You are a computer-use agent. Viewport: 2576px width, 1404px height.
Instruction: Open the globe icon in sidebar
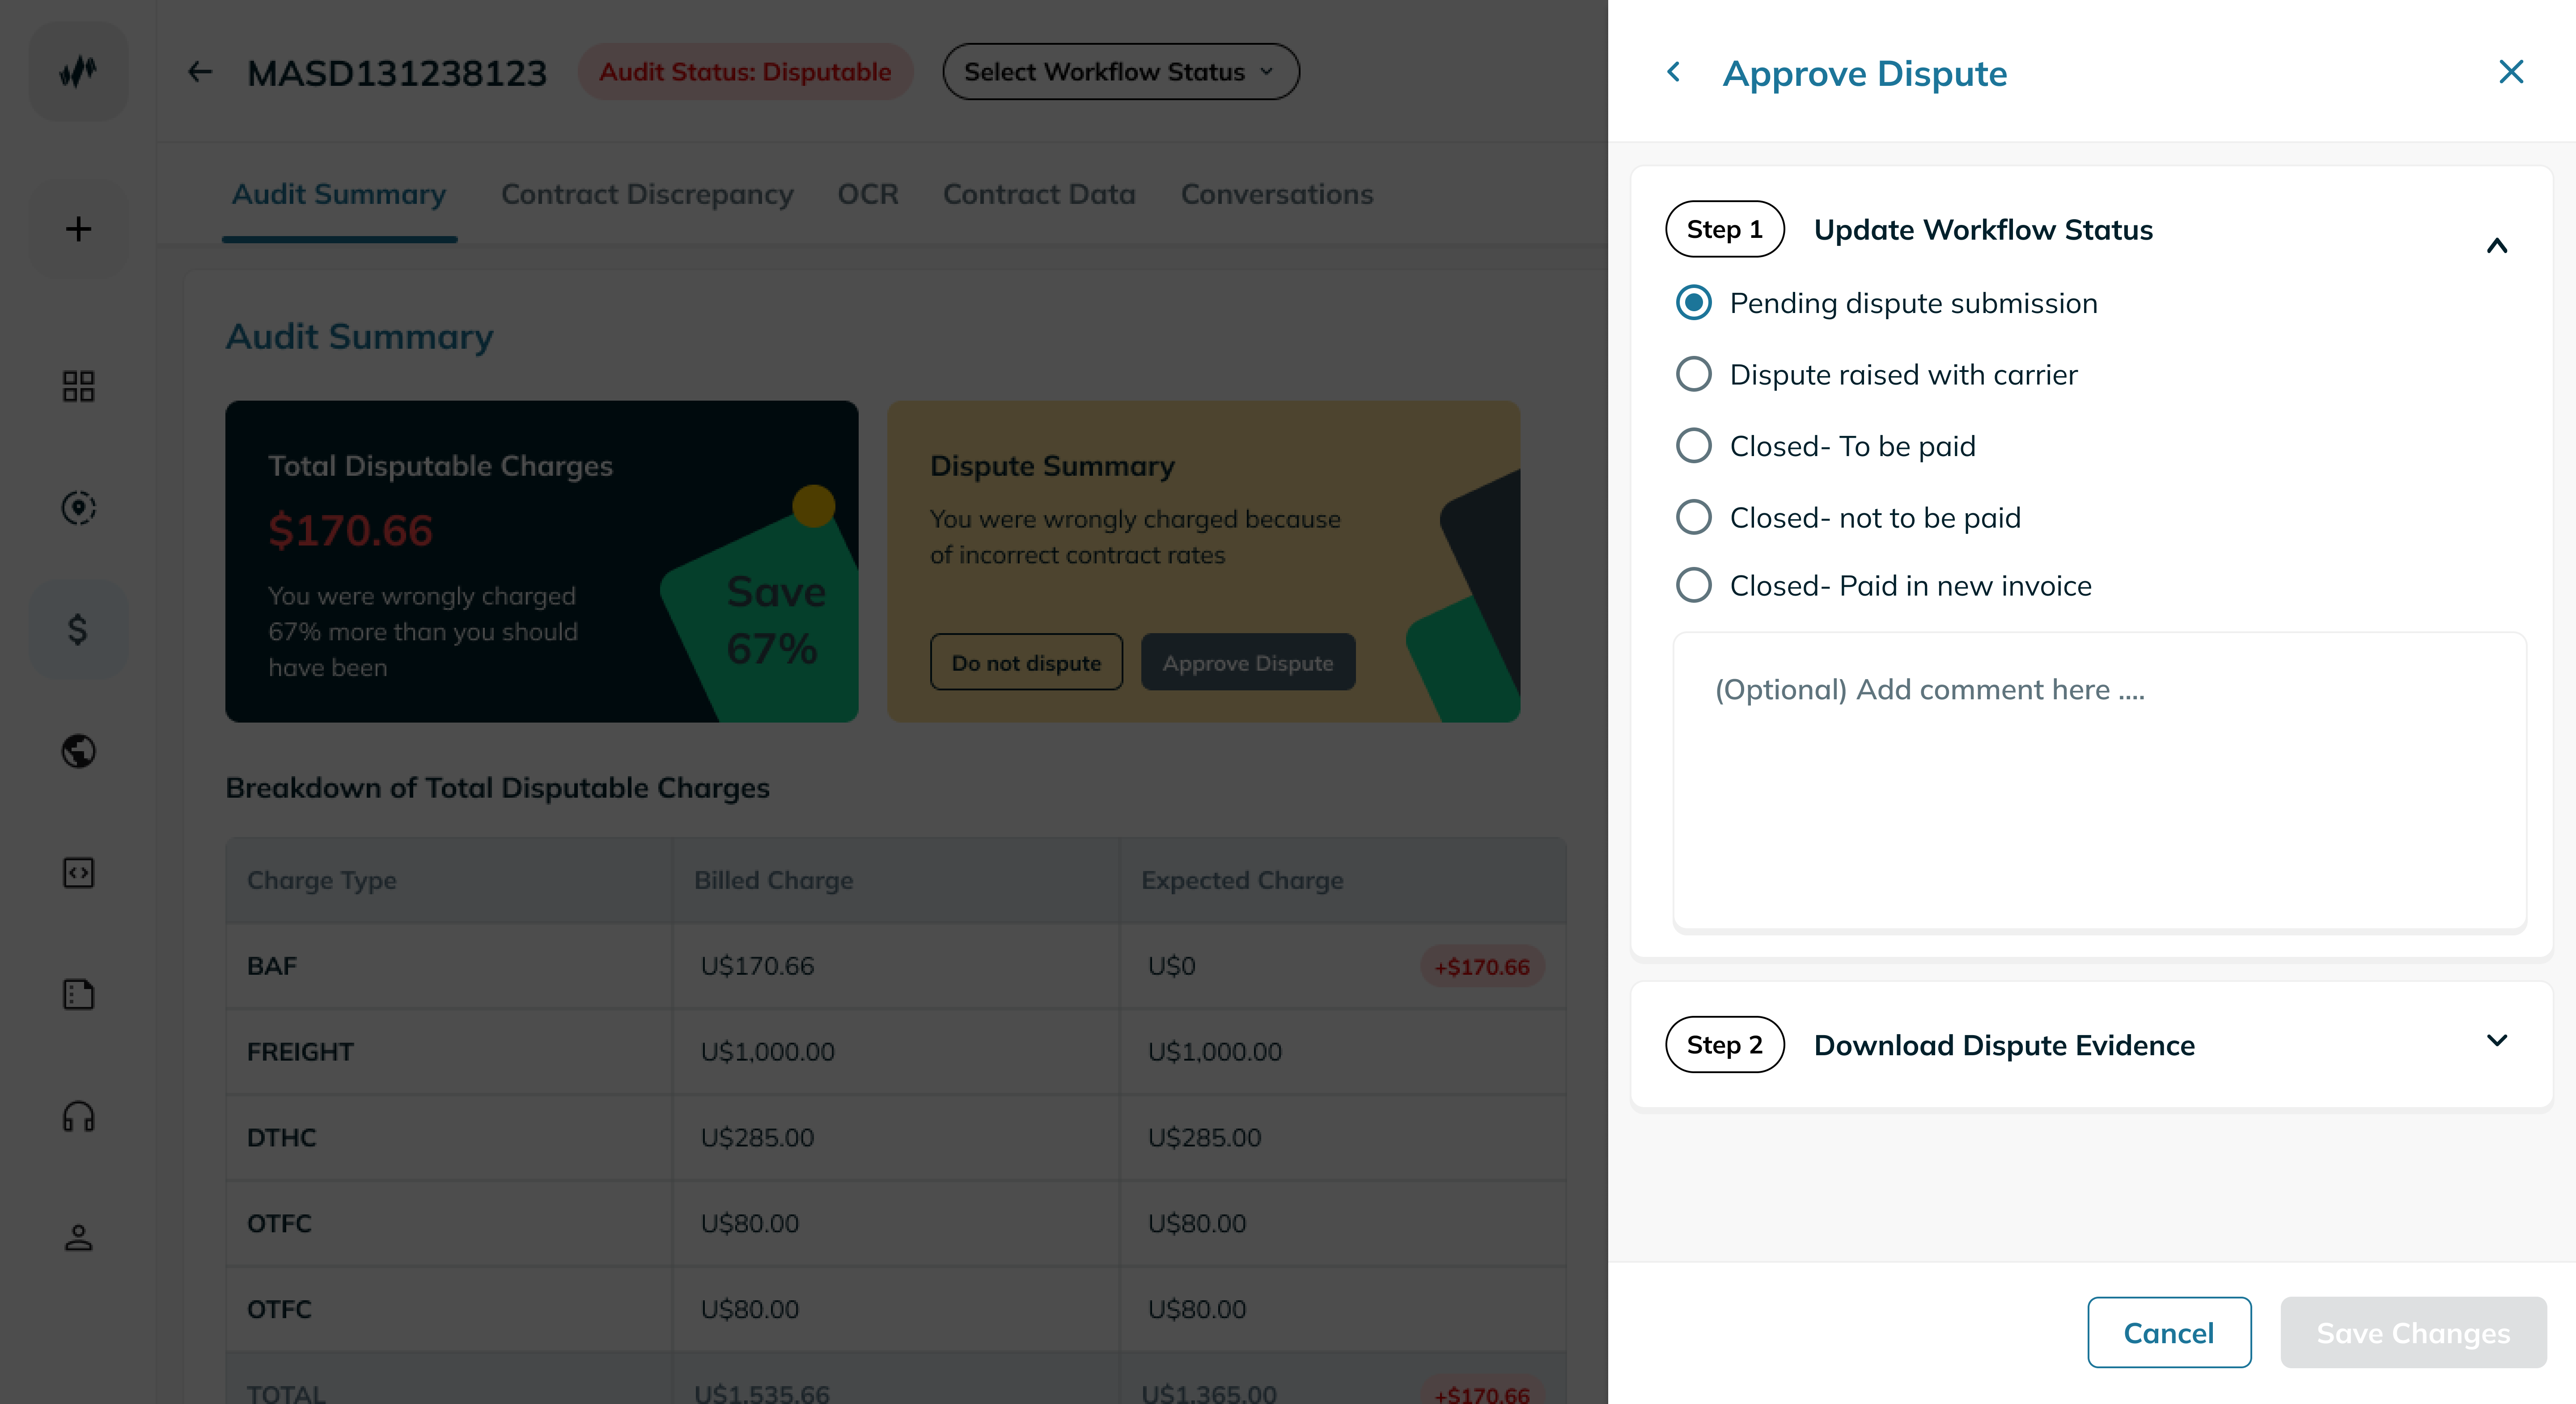tap(78, 751)
